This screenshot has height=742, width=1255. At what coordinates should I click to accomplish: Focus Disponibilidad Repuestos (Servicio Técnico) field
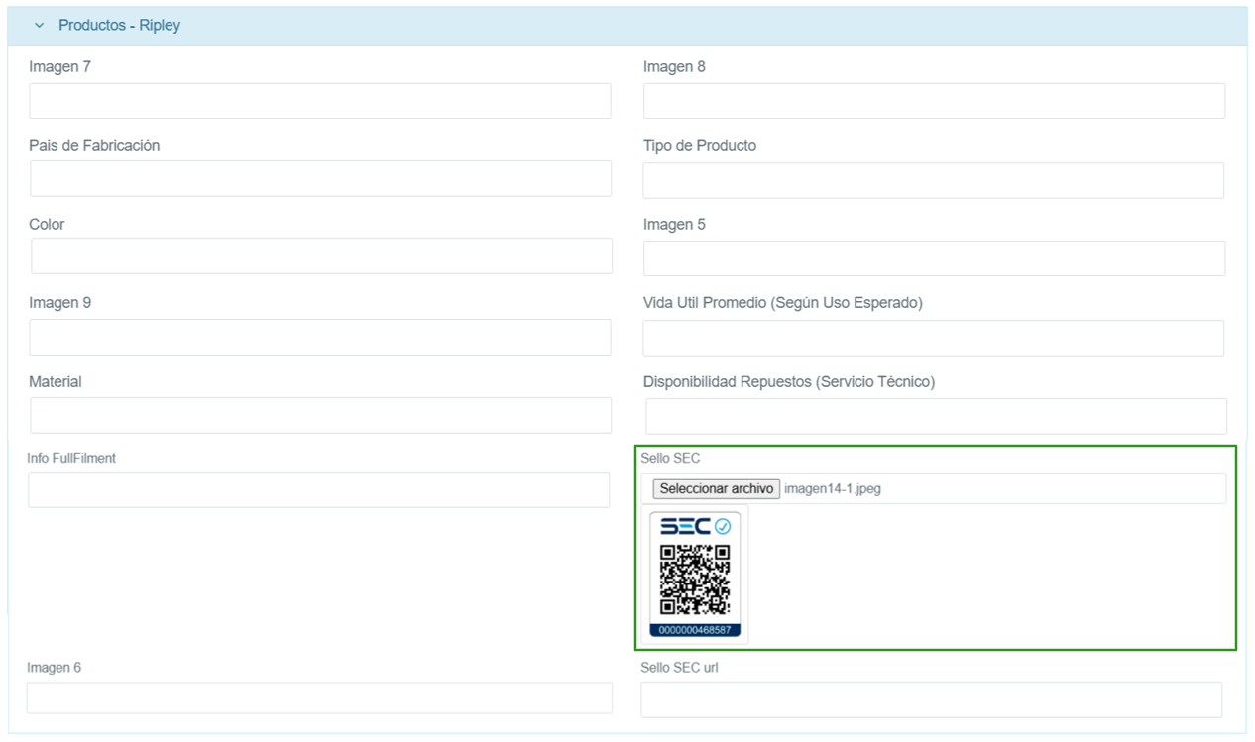[x=936, y=416]
